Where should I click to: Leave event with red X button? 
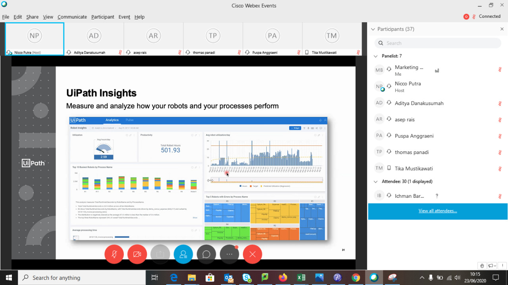(x=252, y=254)
